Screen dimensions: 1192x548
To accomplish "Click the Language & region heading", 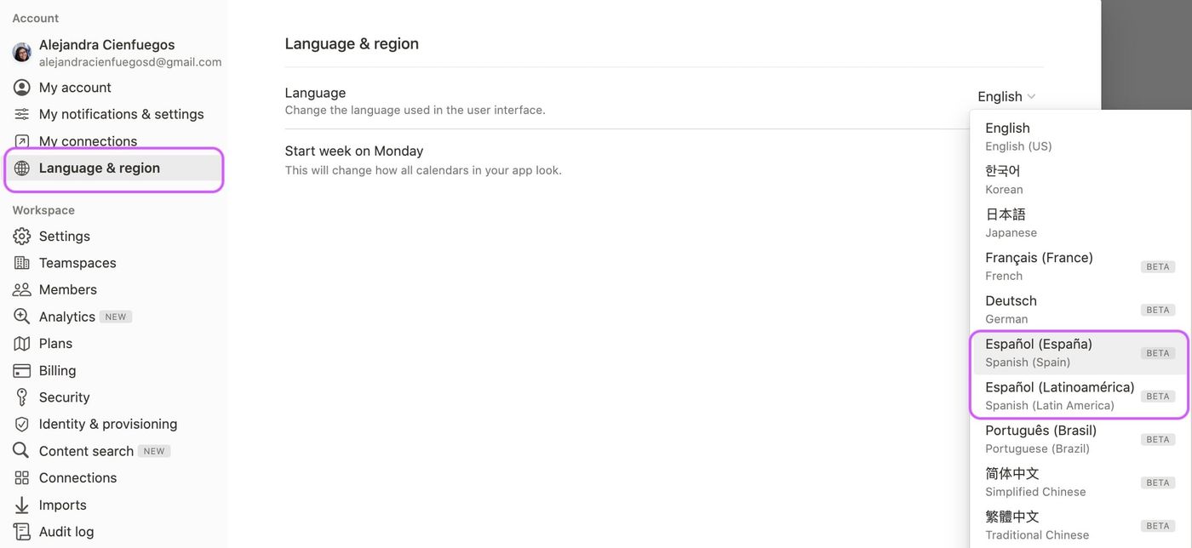I will (352, 44).
